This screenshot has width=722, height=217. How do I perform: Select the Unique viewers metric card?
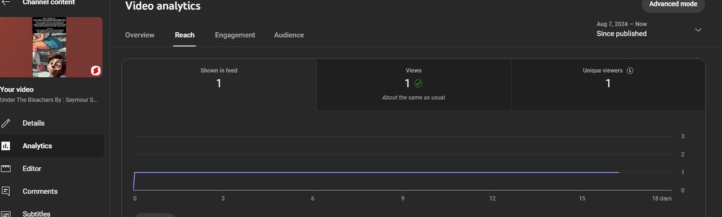pos(608,84)
